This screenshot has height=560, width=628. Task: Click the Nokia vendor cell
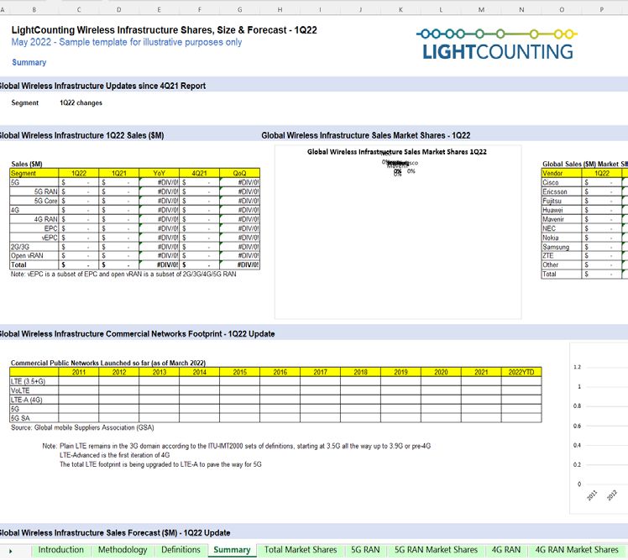click(x=561, y=238)
